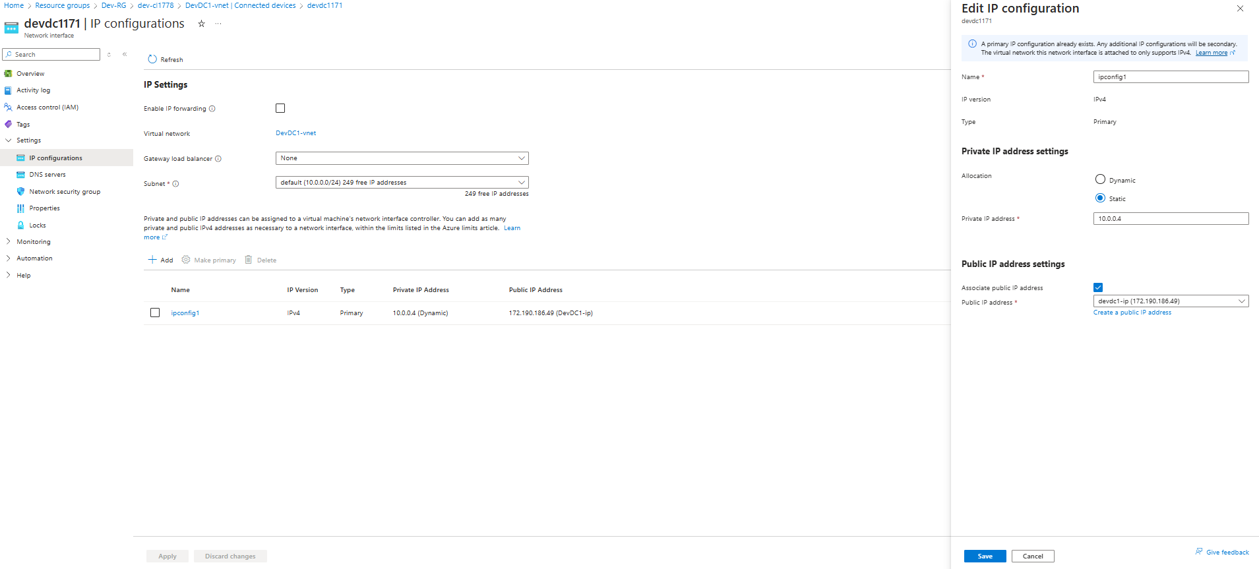Open dev-cl1778 breadcrumb

pos(156,5)
